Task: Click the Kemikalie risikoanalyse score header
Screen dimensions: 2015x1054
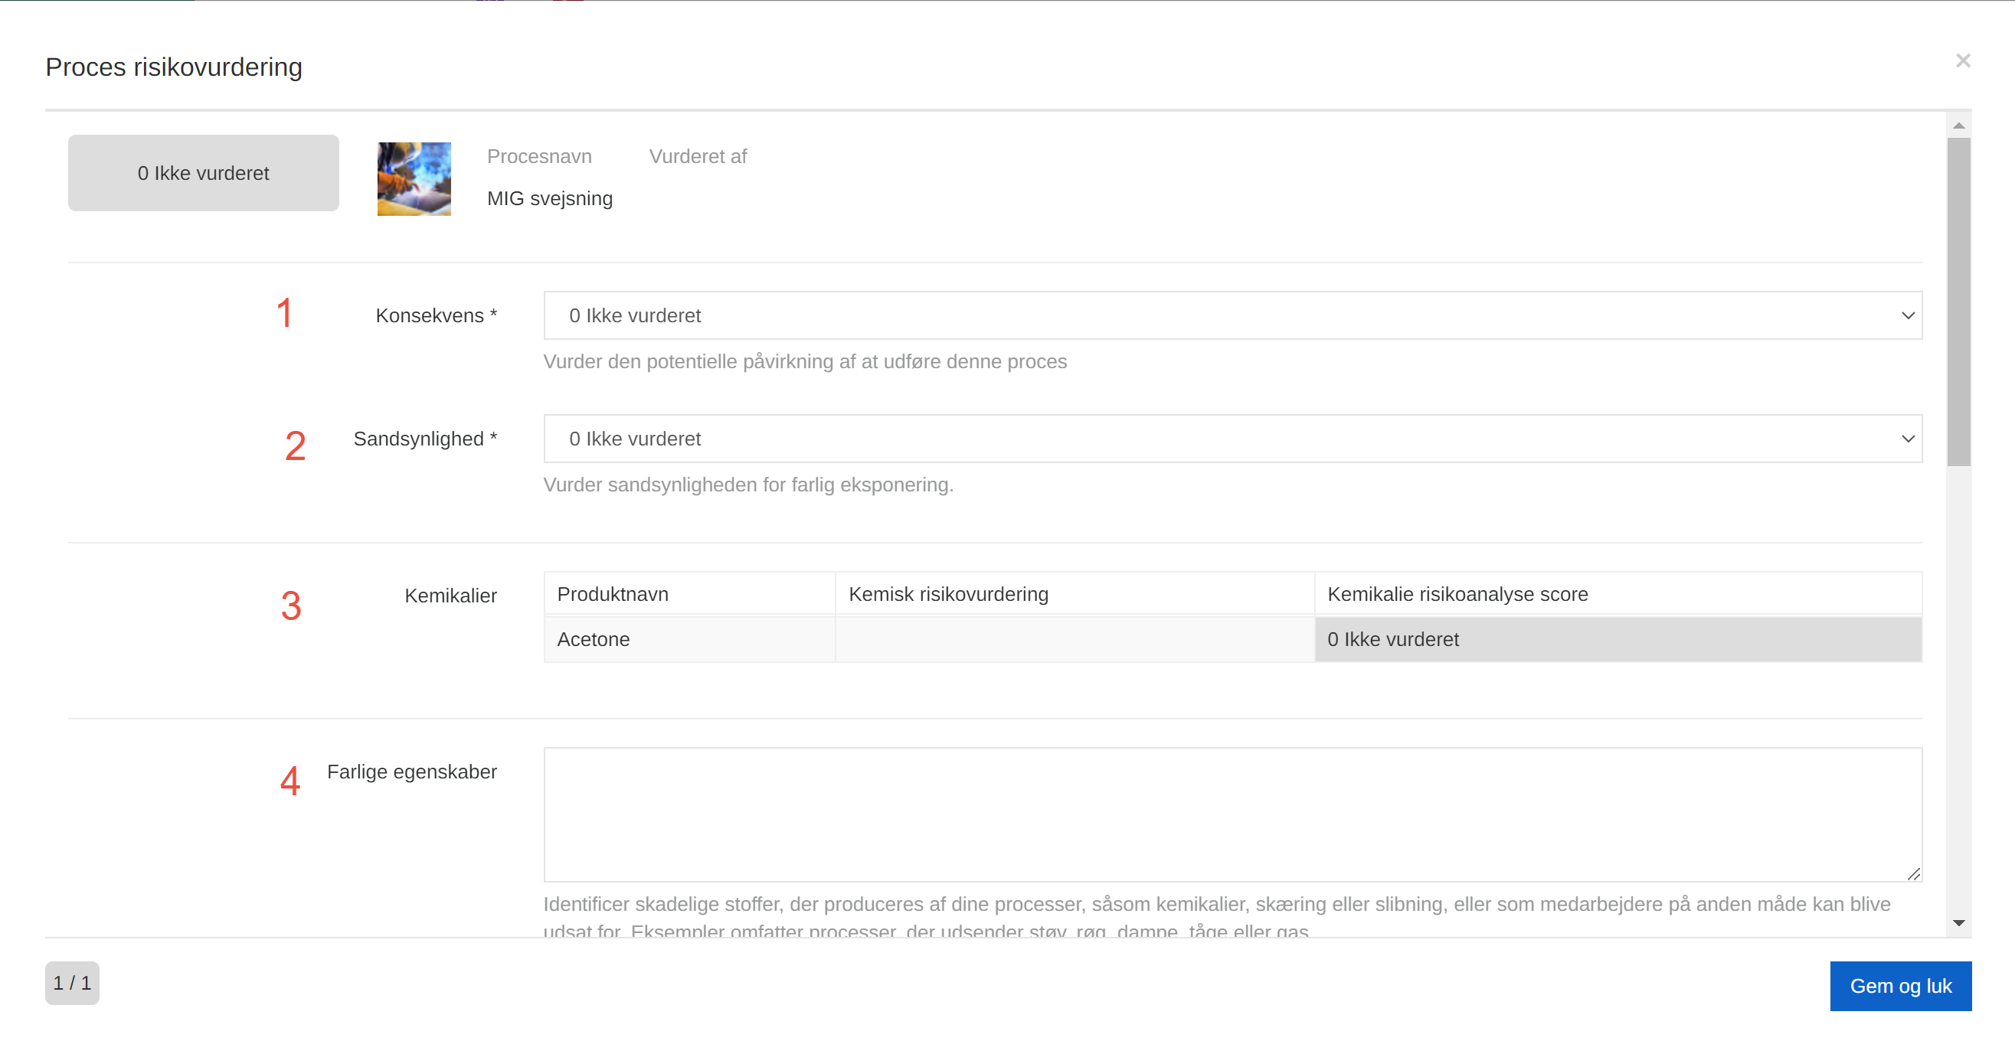Action: coord(1617,594)
